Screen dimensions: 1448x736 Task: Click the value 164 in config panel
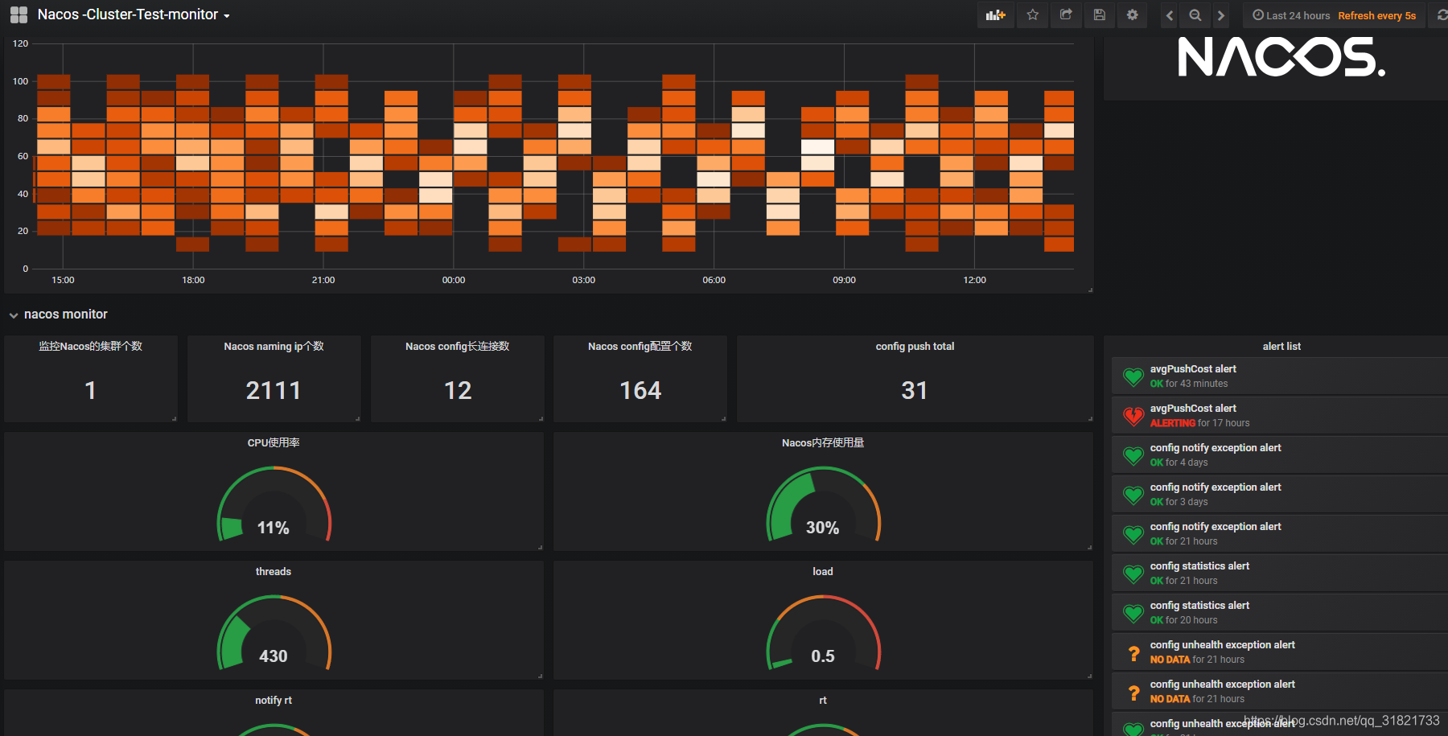[640, 390]
